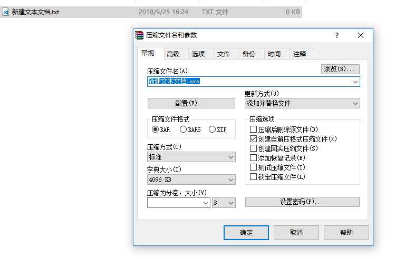The image size is (395, 259).
Task: Check the 测试压缩文件 option
Action: pyautogui.click(x=254, y=167)
